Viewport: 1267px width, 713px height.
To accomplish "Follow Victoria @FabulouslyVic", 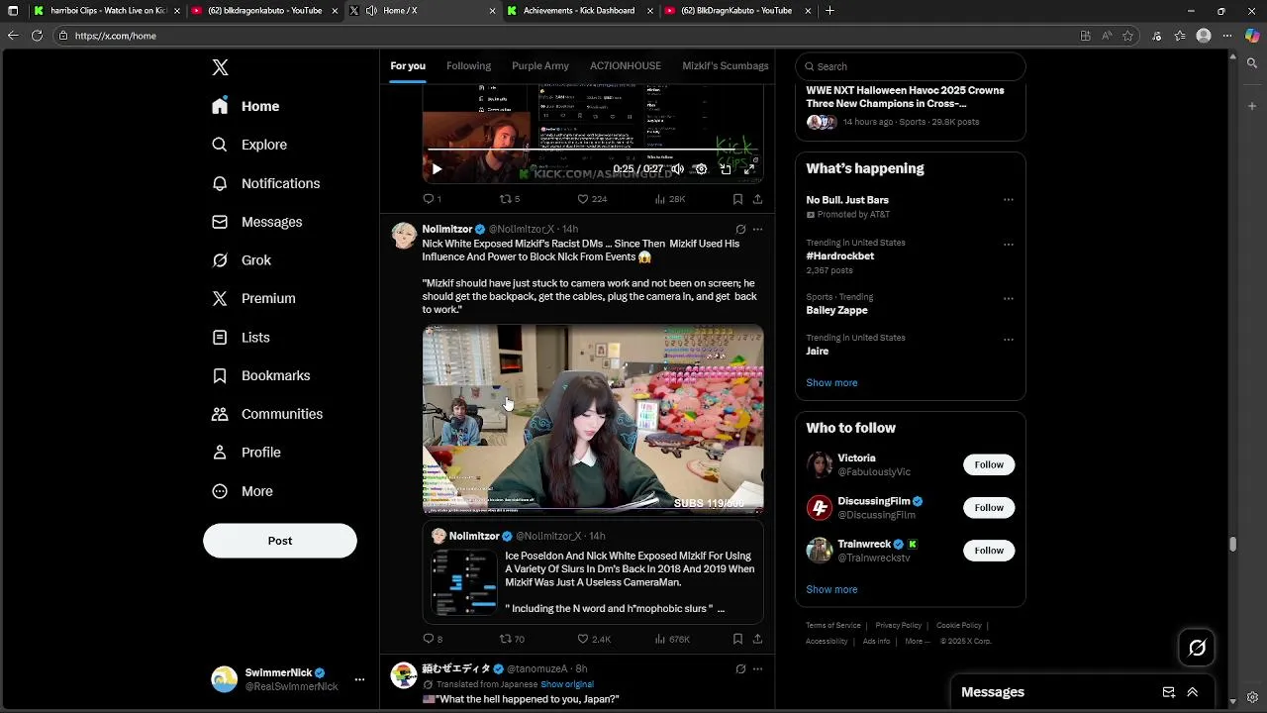I will point(989,464).
